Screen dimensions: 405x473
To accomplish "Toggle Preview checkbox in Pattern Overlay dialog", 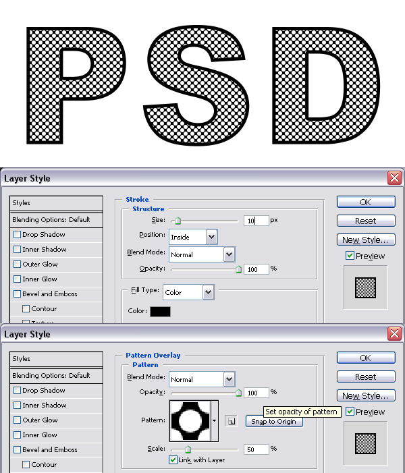I will click(x=350, y=412).
